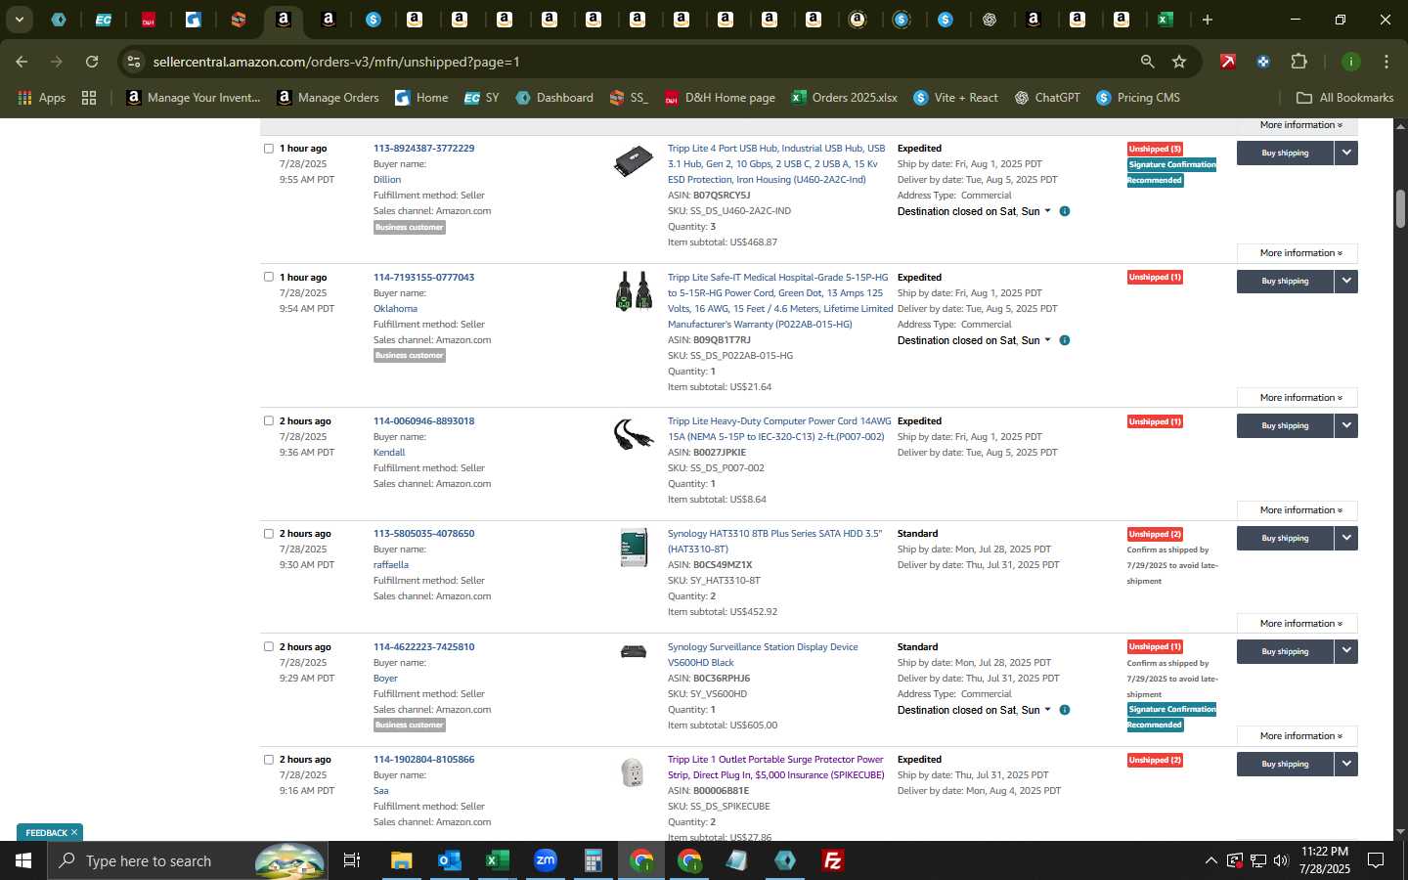
Task: Open info icon for order 113-8924387-3772229 destination
Action: tap(1065, 211)
